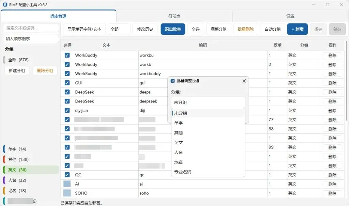This screenshot has width=349, height=206.
Task: Open the 分组 combo box showing 未分组
Action: click(x=208, y=102)
